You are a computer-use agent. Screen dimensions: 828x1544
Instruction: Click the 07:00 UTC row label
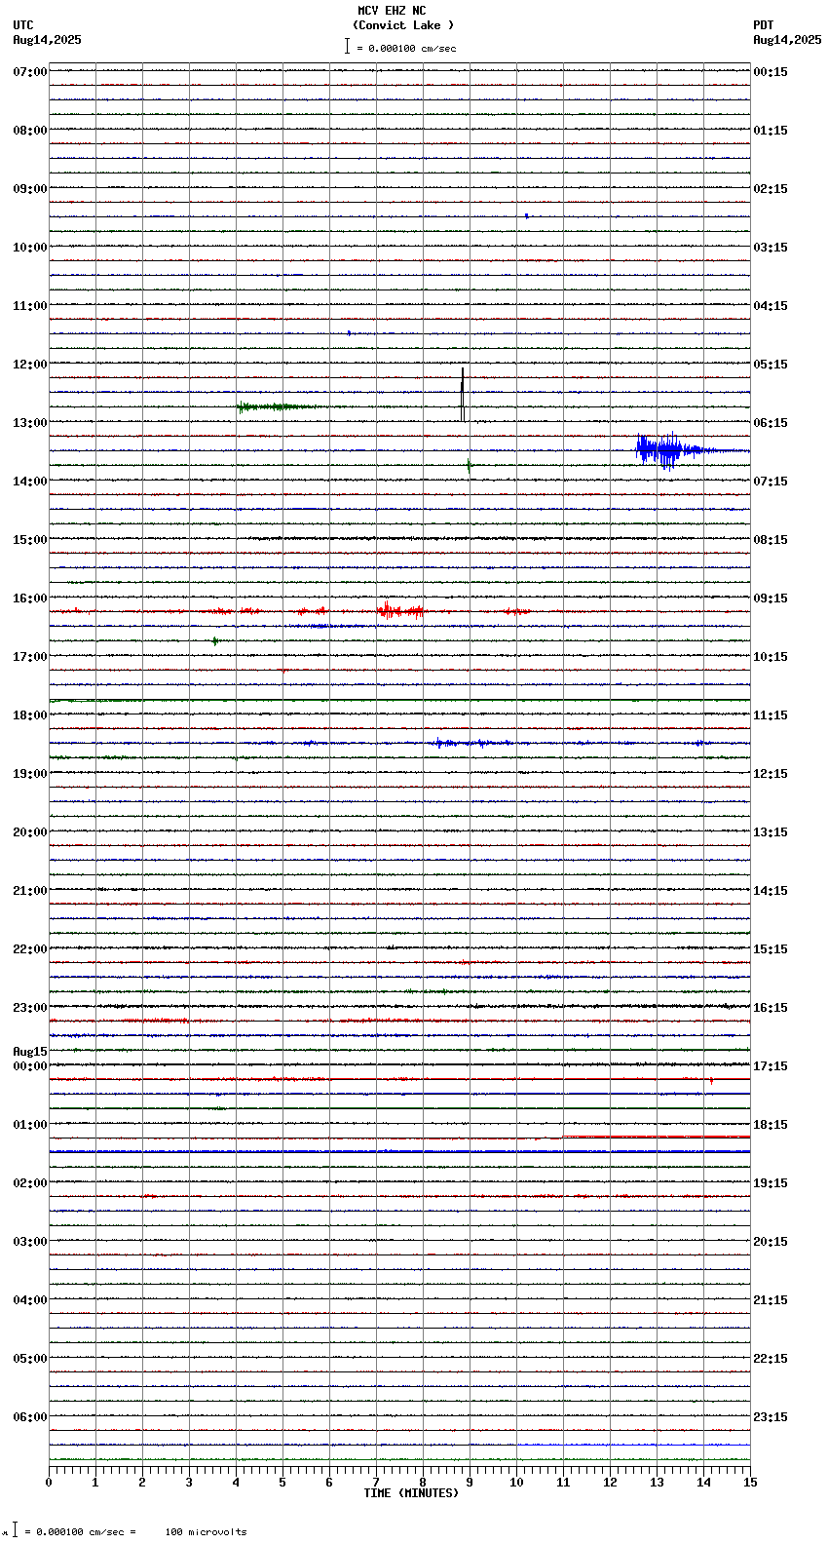pyautogui.click(x=30, y=72)
